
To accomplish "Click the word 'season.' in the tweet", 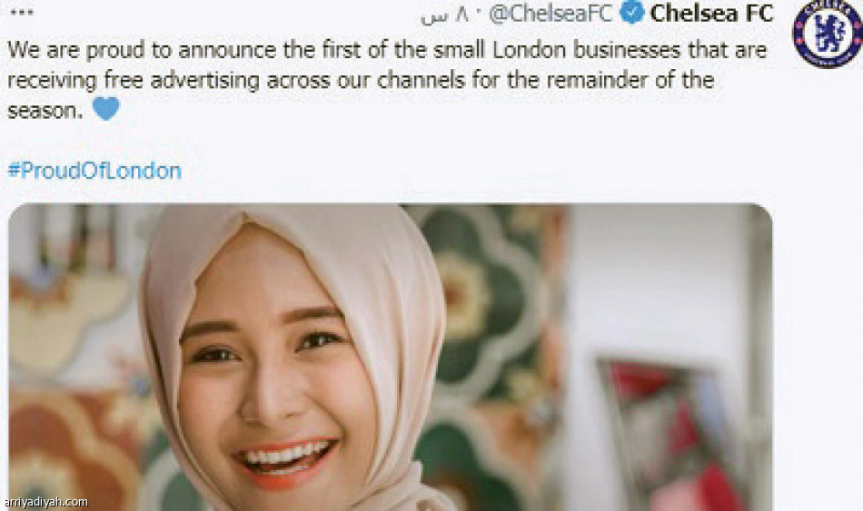I will point(45,111).
